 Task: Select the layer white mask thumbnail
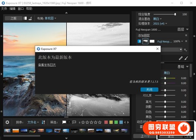[152, 42]
